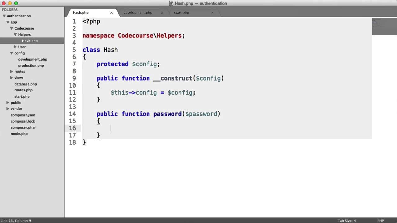Open development.php from config folder
Image resolution: width=397 pixels, height=223 pixels.
coord(33,59)
